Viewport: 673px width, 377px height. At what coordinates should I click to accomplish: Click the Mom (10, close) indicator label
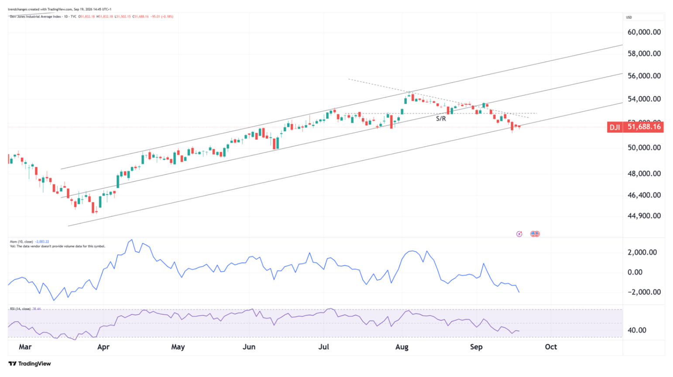pyautogui.click(x=21, y=242)
